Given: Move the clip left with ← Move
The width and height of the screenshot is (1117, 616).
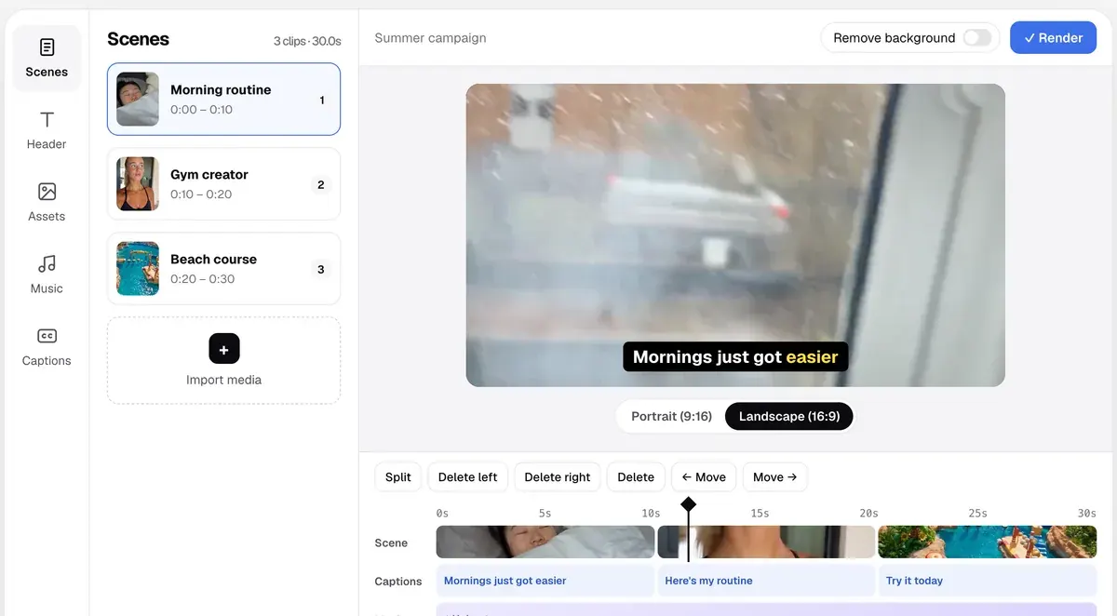Looking at the screenshot, I should tap(704, 477).
